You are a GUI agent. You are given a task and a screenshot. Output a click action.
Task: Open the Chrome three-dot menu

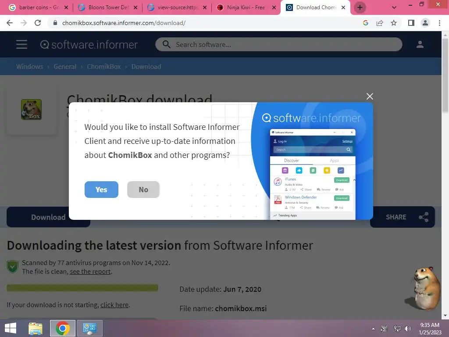pyautogui.click(x=439, y=23)
